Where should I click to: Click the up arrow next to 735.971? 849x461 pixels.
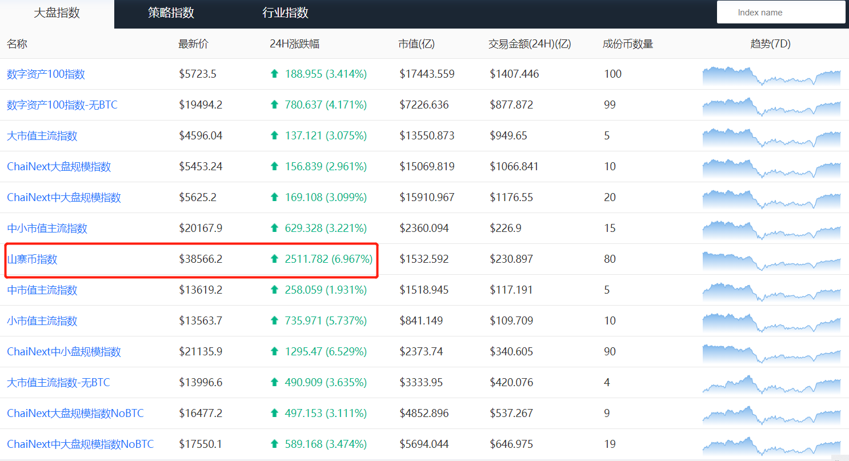click(x=275, y=320)
